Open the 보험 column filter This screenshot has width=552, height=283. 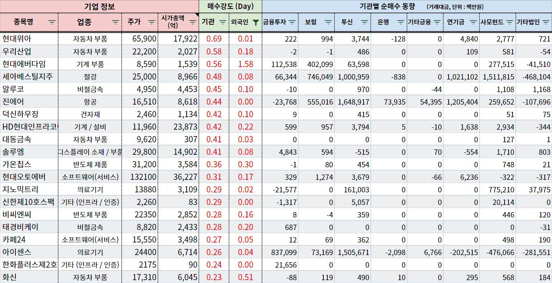tap(328, 22)
